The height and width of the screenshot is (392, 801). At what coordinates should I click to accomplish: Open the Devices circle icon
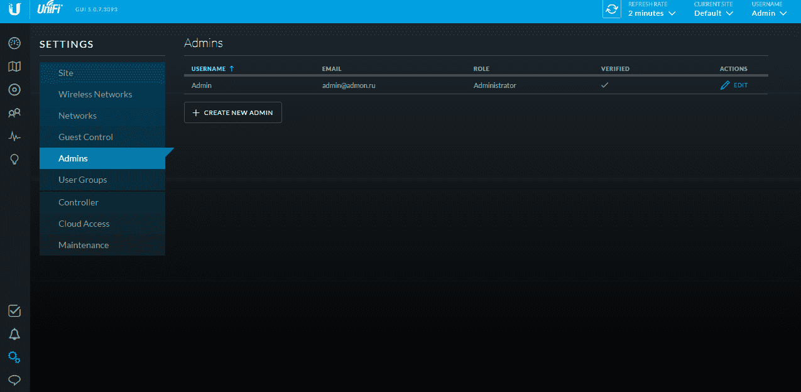(x=14, y=90)
